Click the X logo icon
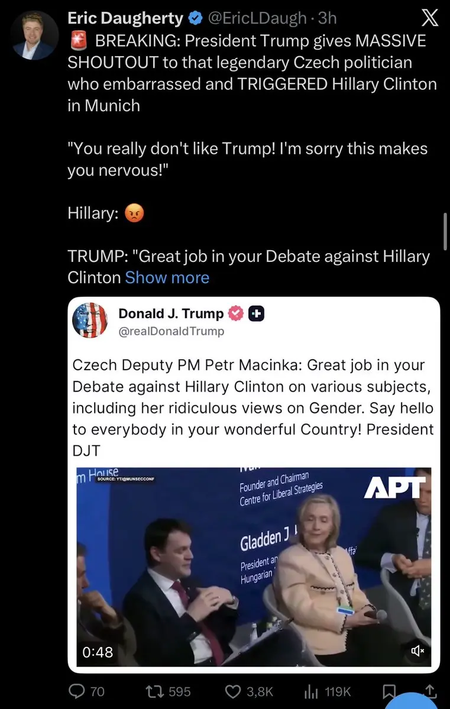The image size is (450, 709). tap(429, 18)
